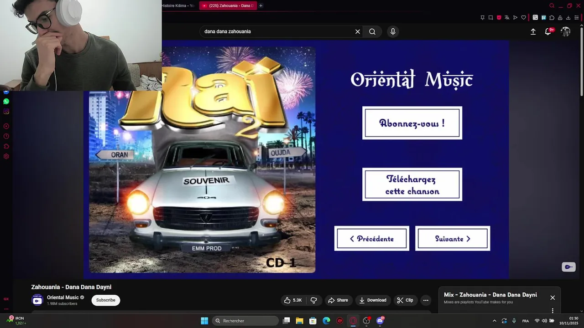Image resolution: width=584 pixels, height=328 pixels.
Task: Take a snapshot with Opera capture tool
Action: (490, 17)
